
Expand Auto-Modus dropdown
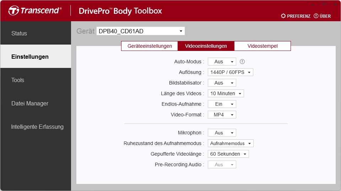222,62
